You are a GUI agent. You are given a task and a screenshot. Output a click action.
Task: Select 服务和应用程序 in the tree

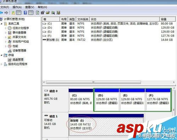coord(18,64)
